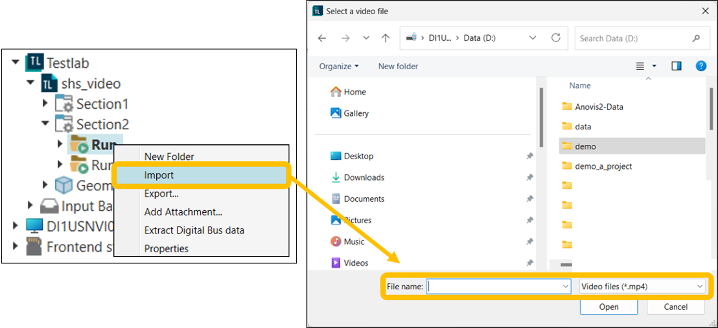Go up one folder with Up arrow

(386, 38)
